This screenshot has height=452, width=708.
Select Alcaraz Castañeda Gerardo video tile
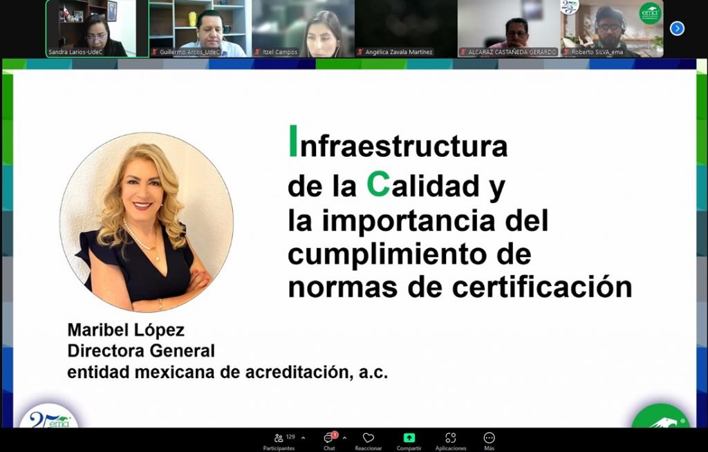[x=508, y=26]
